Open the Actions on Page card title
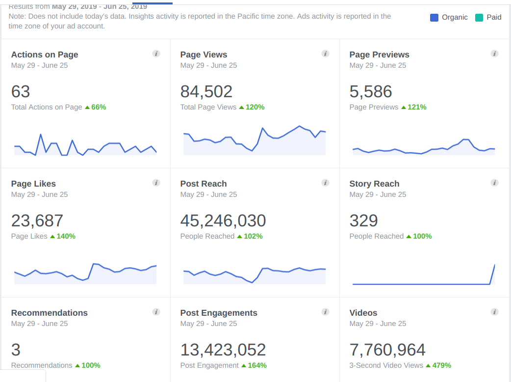 tap(45, 55)
